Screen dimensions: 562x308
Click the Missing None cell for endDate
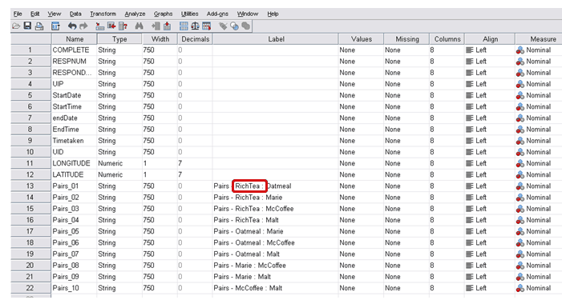coord(406,118)
